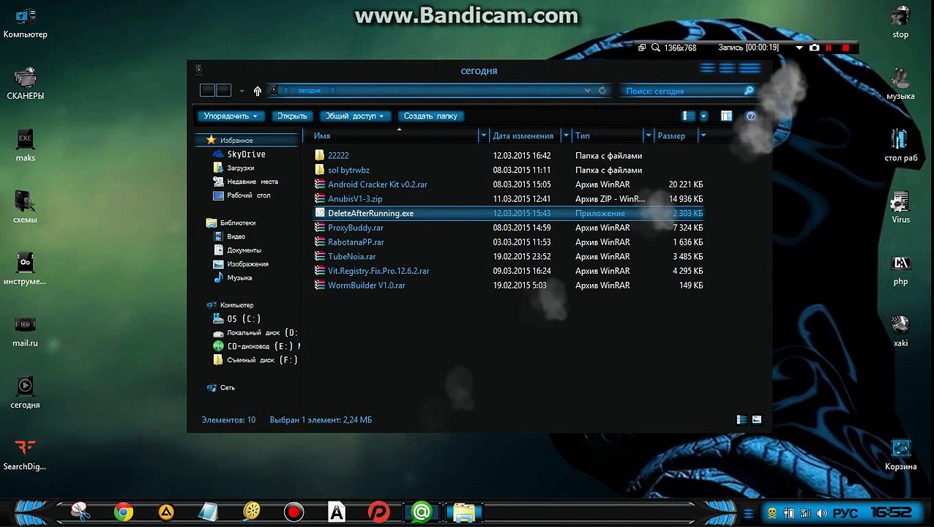
Task: Open Chrome from the taskbar
Action: click(x=124, y=512)
